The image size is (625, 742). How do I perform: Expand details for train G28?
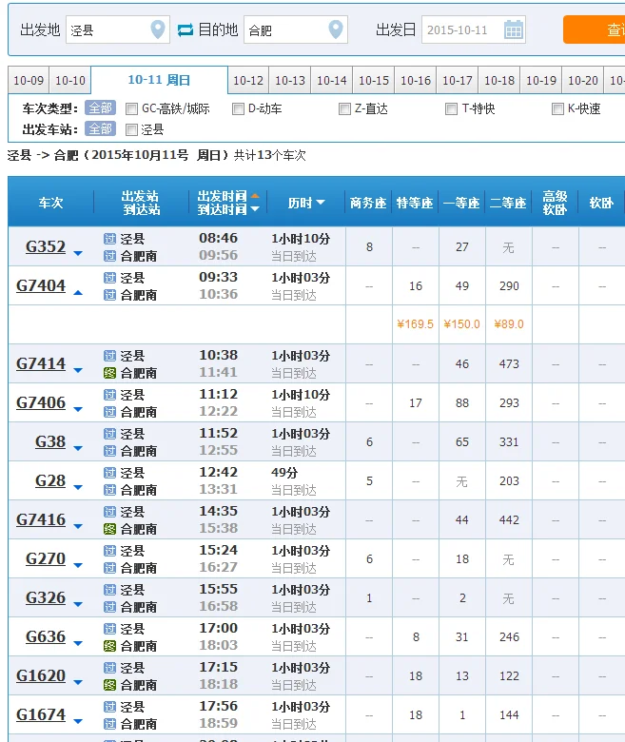(78, 487)
